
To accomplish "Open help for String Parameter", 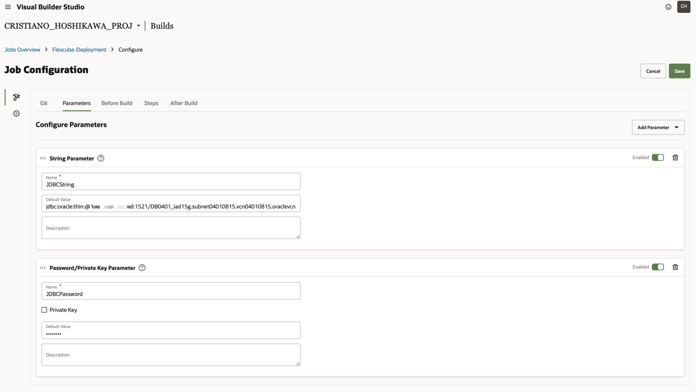I will 100,158.
